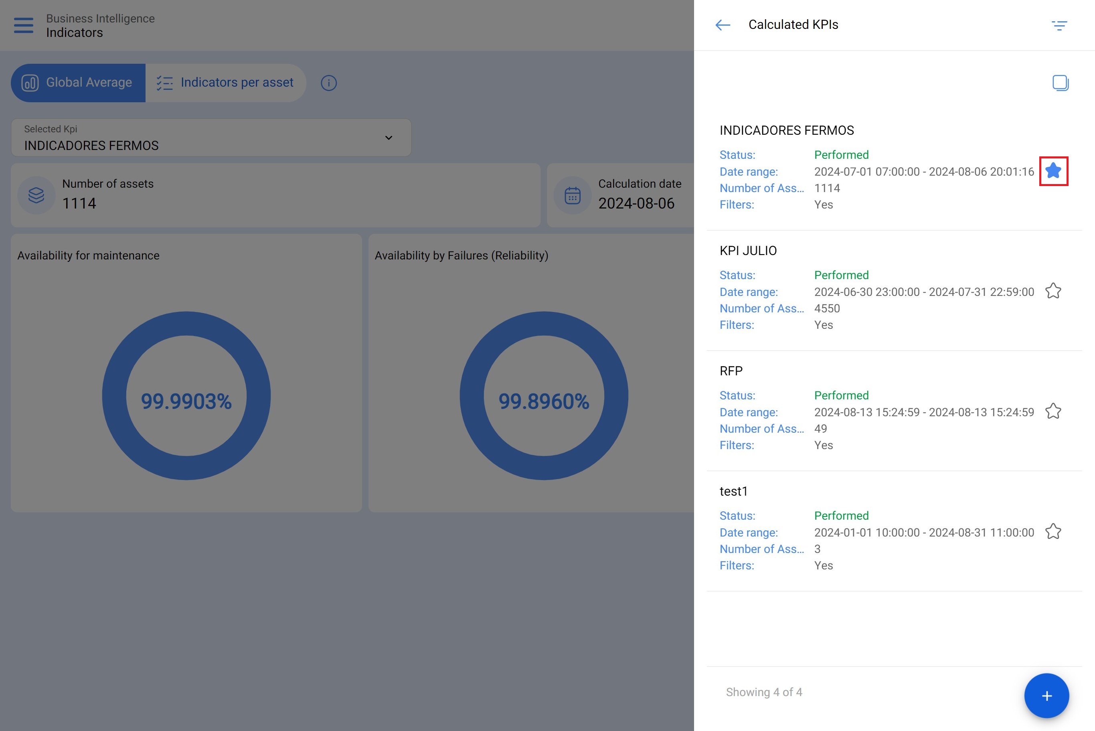Click asset count 4550 for KPI JULIO
1095x731 pixels.
826,309
